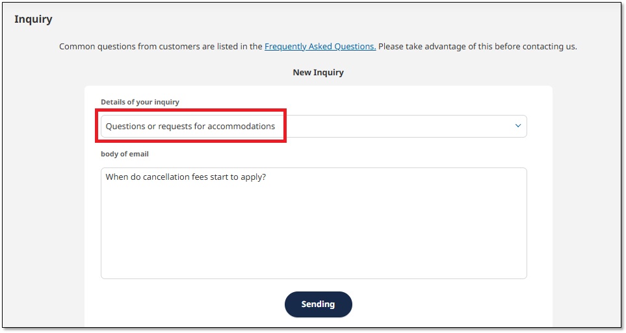The image size is (626, 333).
Task: Click the 'New Inquiry' form heading
Action: point(318,73)
